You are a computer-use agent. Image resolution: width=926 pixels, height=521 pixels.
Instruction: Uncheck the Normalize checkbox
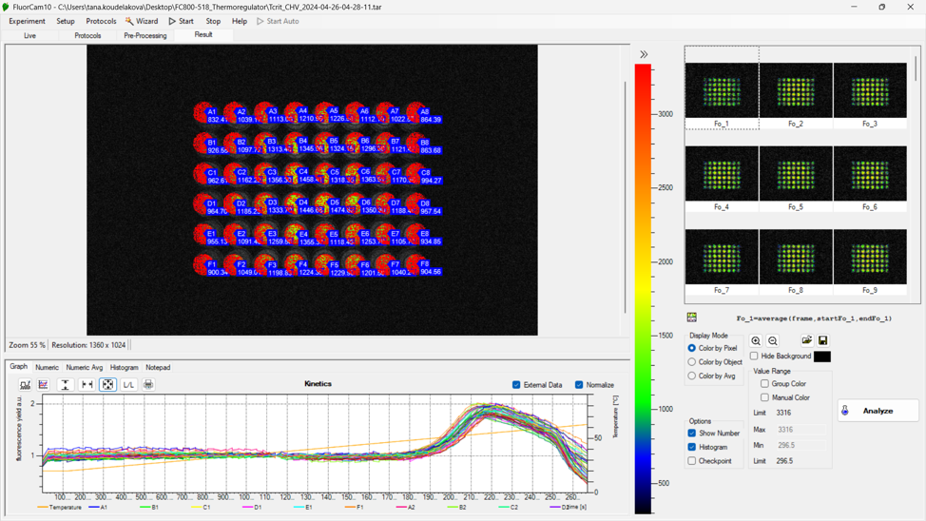(x=579, y=385)
